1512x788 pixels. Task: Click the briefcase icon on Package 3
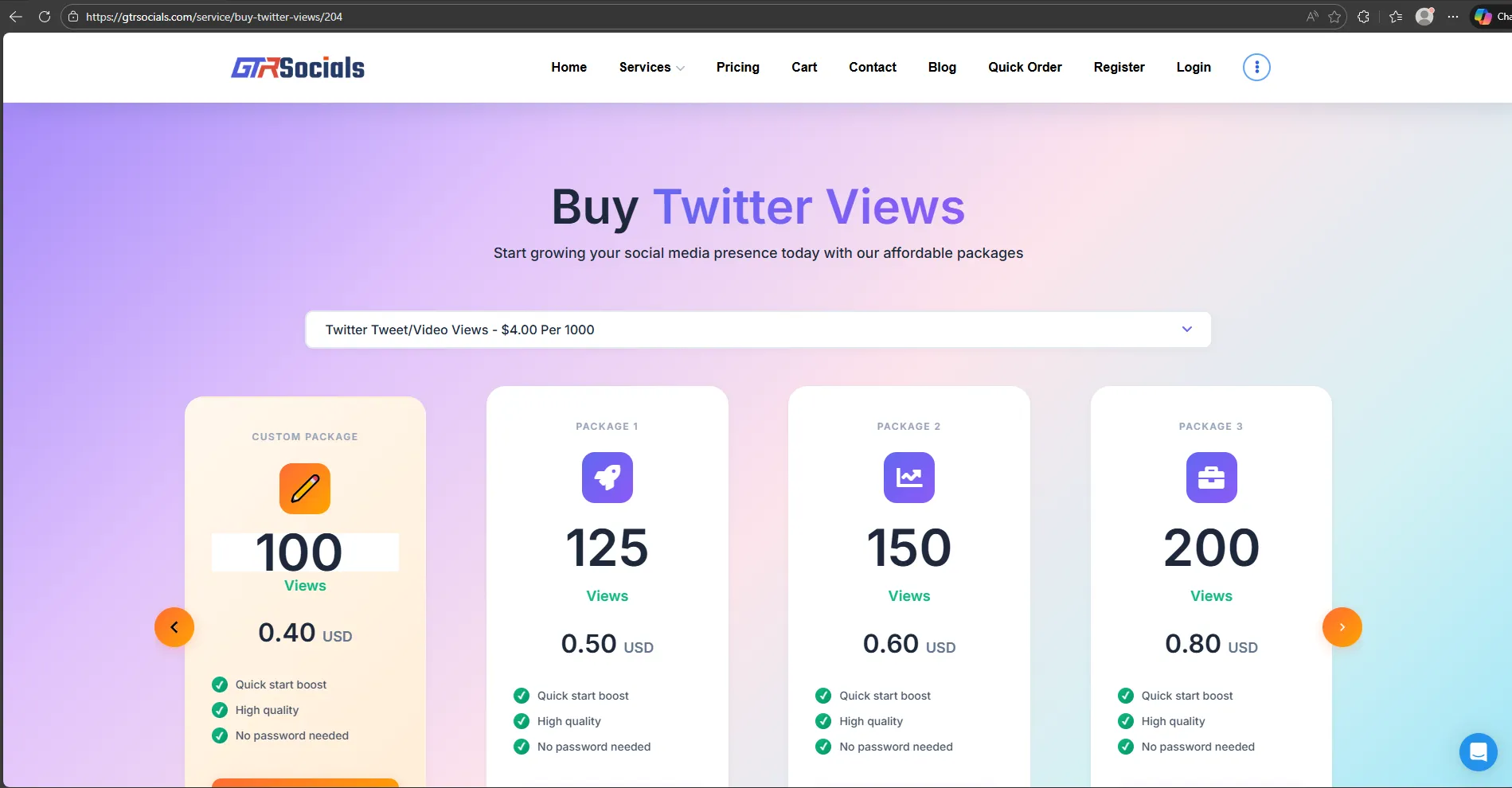(1211, 478)
